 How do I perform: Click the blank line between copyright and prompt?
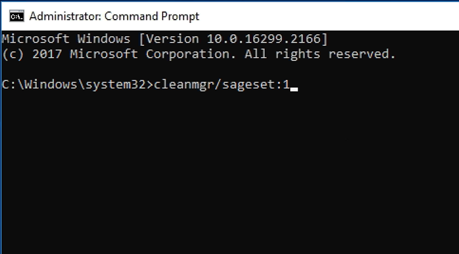pos(190,69)
